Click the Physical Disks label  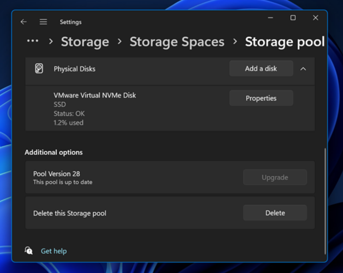click(x=75, y=69)
